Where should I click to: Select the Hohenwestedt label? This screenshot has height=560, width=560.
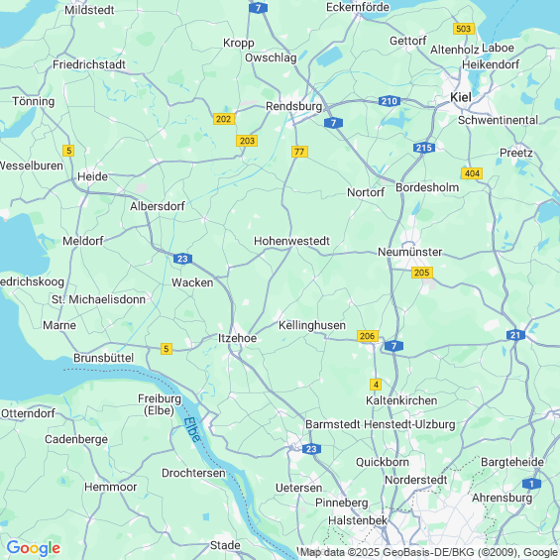pyautogui.click(x=291, y=241)
